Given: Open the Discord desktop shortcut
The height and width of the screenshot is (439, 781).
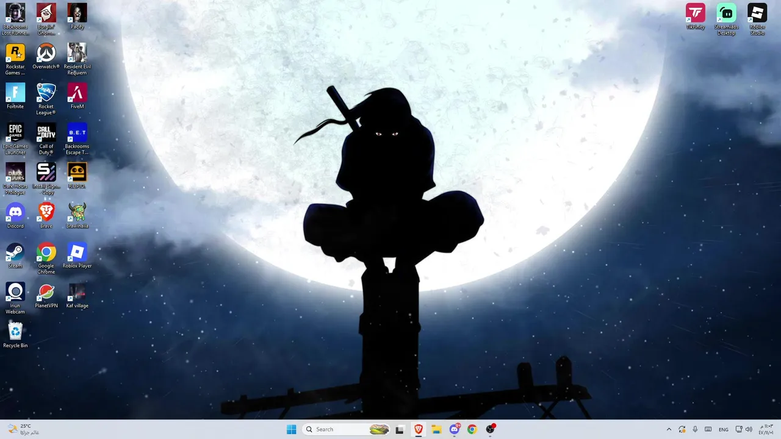Looking at the screenshot, I should tap(15, 216).
